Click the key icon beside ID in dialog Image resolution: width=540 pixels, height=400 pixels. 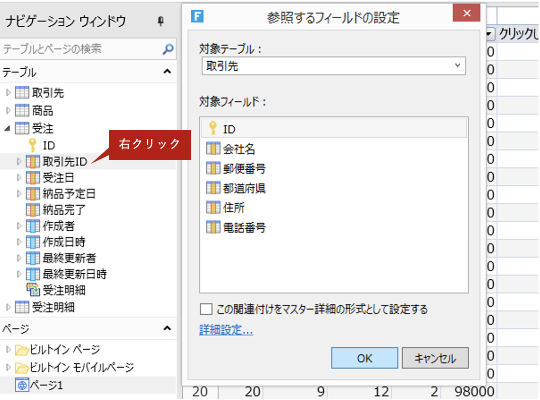[x=212, y=129]
